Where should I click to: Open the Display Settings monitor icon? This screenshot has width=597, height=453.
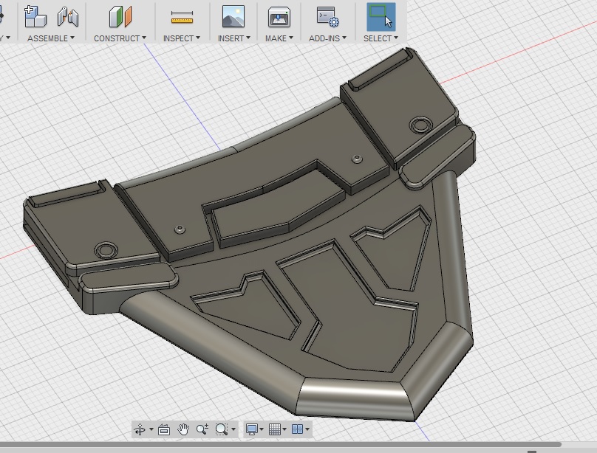[x=252, y=429]
